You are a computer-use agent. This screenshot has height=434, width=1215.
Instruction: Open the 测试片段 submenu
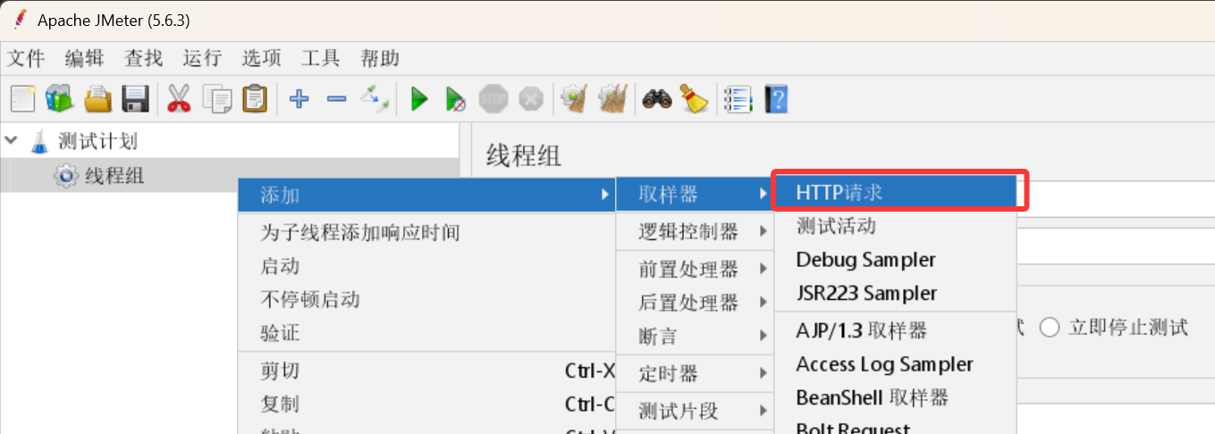coord(695,411)
